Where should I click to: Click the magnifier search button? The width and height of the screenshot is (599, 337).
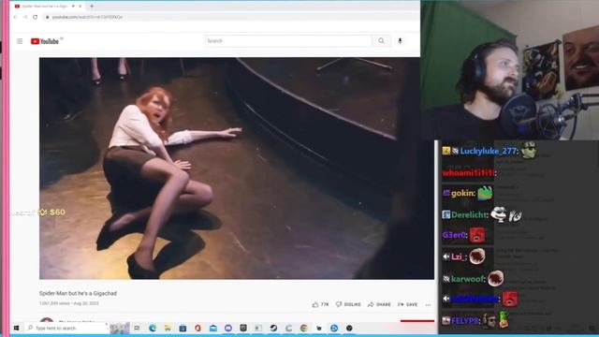click(381, 41)
